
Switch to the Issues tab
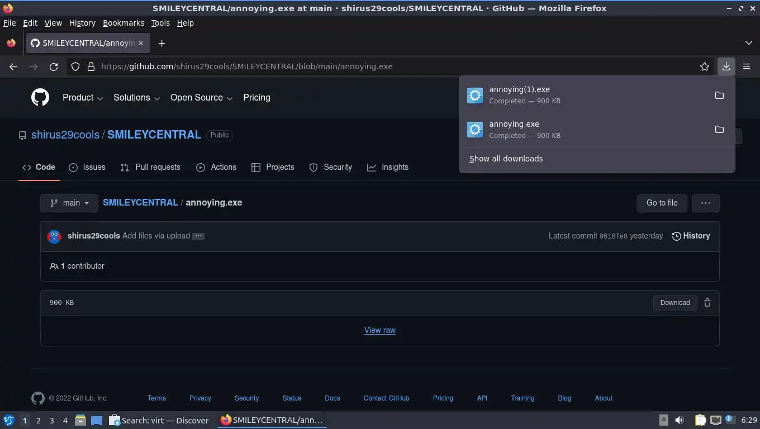pos(87,167)
